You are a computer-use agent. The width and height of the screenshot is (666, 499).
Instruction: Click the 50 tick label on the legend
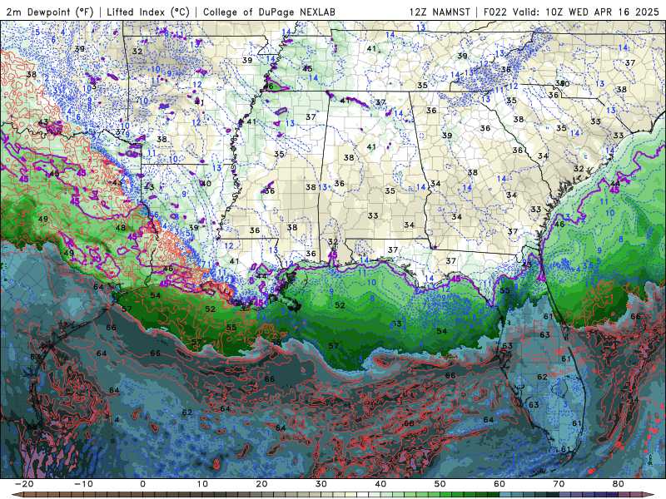click(x=440, y=484)
